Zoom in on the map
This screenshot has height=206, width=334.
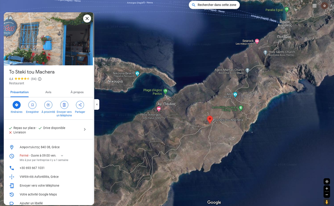[x=327, y=189]
